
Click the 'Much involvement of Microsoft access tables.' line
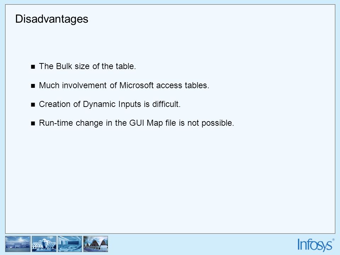click(x=124, y=85)
